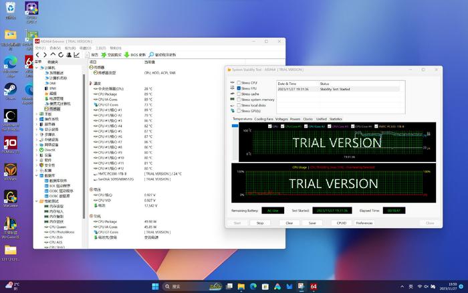Expand the 服务器 server tree node
Viewport: 468px width, 293px height.
37,124
